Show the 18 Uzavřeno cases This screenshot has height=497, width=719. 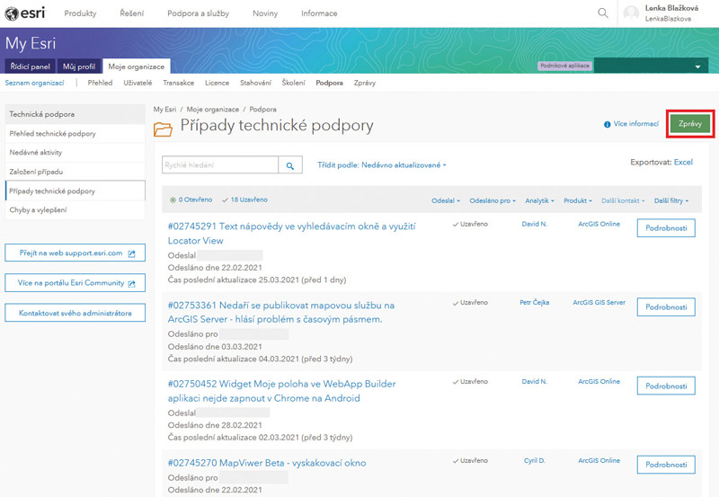tap(244, 200)
